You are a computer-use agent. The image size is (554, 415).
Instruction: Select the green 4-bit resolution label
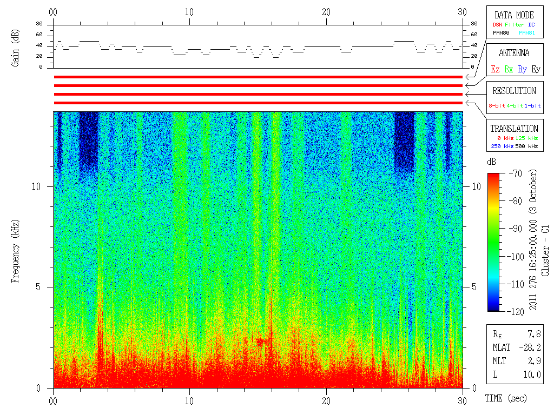(x=515, y=105)
